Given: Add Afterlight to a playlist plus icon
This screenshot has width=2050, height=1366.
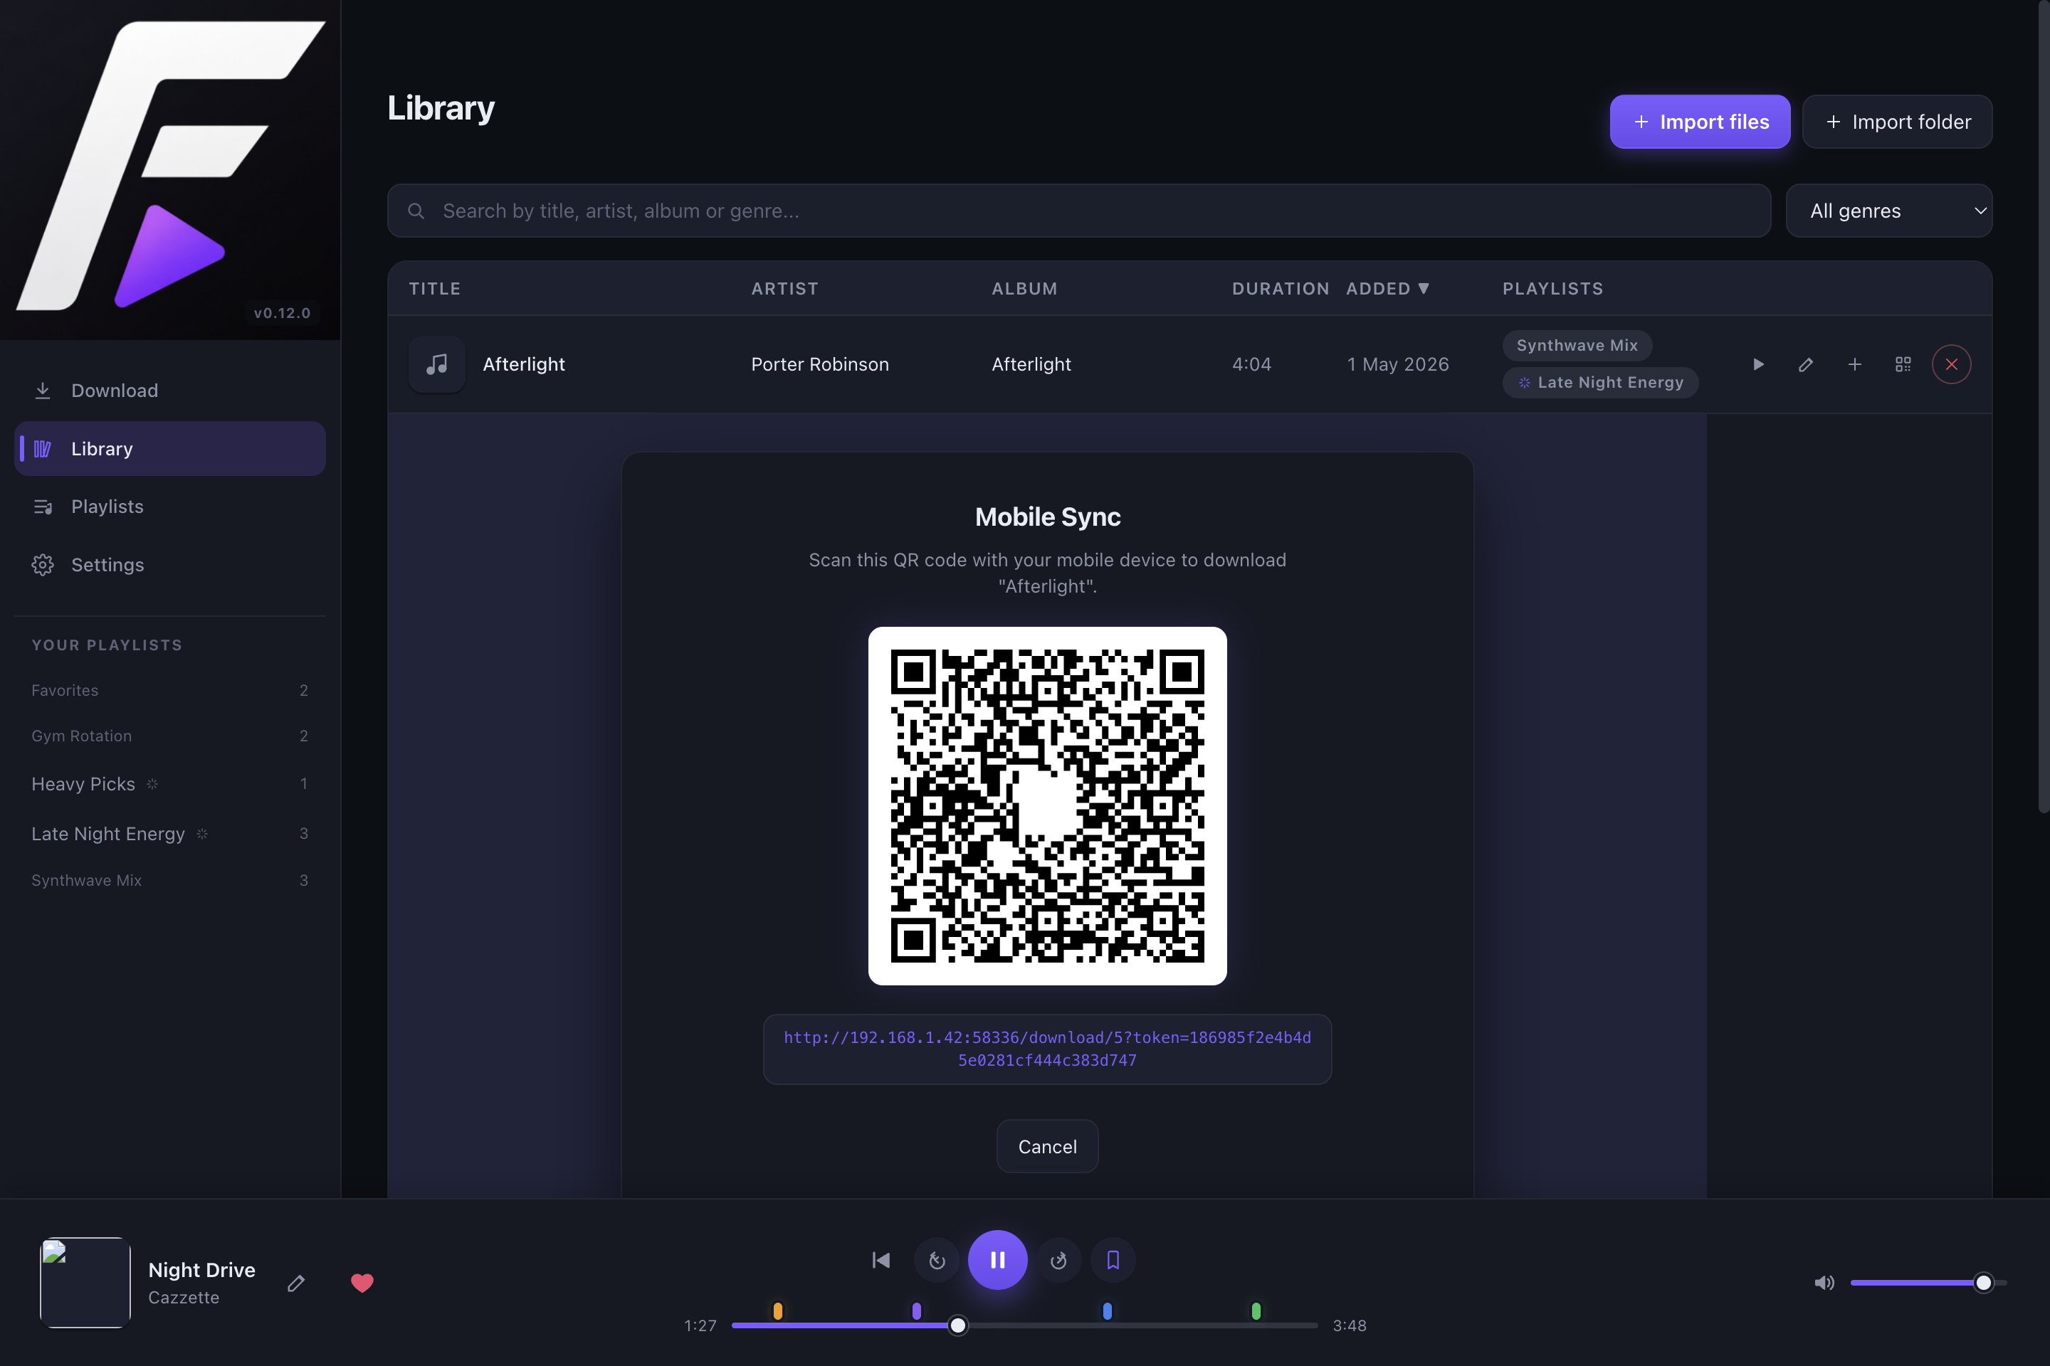Looking at the screenshot, I should (x=1855, y=364).
